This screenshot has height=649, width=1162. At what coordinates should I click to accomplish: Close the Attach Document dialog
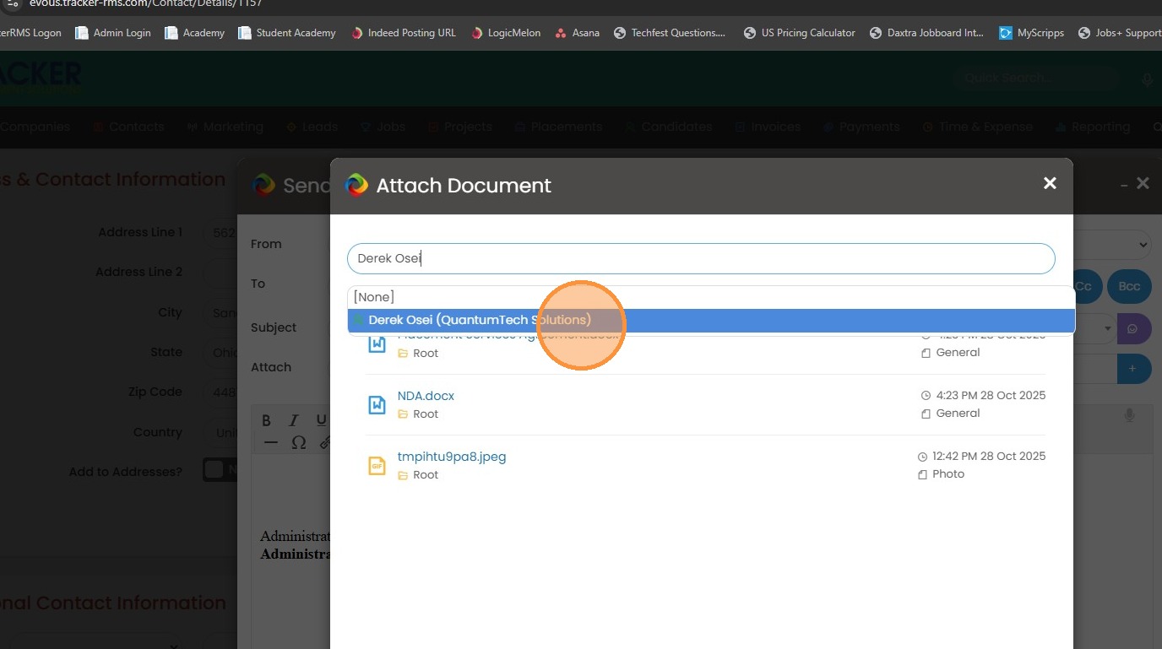pyautogui.click(x=1050, y=183)
